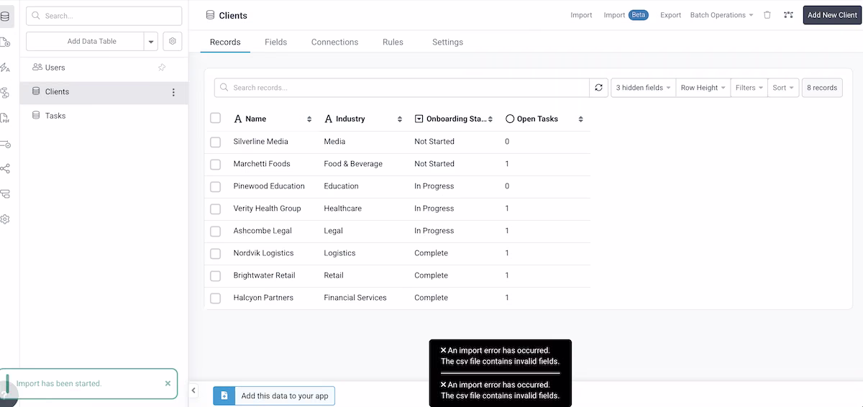Collapse the bottom panel with left chevron
Image resolution: width=863 pixels, height=407 pixels.
tap(193, 390)
